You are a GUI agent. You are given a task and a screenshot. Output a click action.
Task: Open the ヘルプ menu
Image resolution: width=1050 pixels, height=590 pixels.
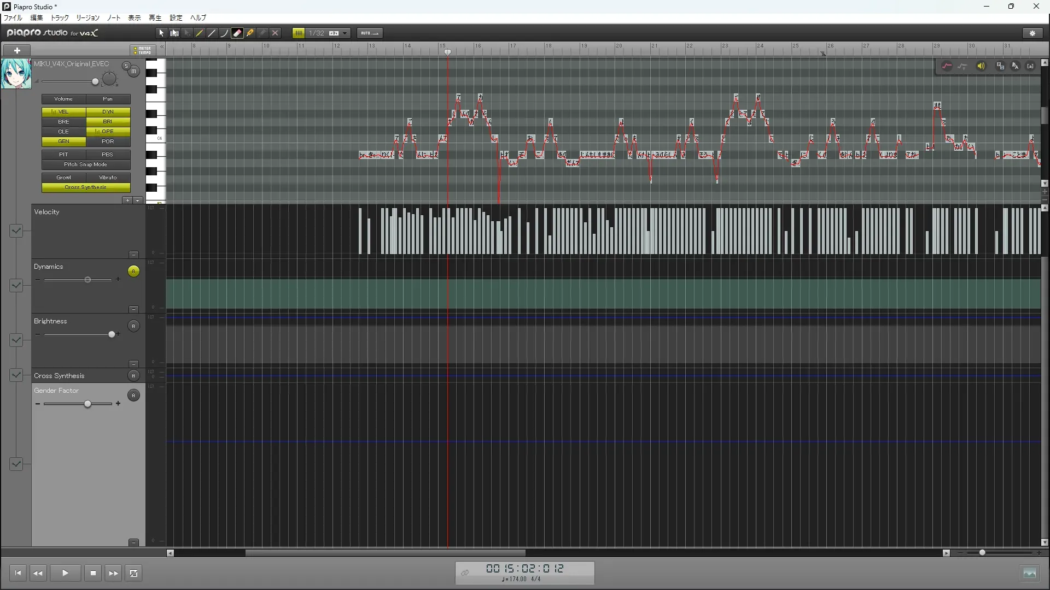coord(198,18)
